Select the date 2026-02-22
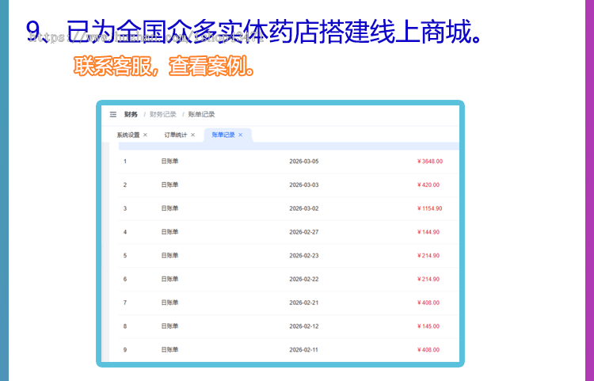594x381 pixels. pyautogui.click(x=304, y=279)
